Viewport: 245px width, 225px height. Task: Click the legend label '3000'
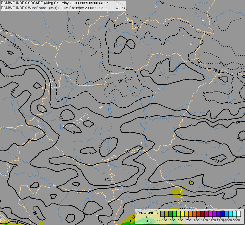(228, 220)
